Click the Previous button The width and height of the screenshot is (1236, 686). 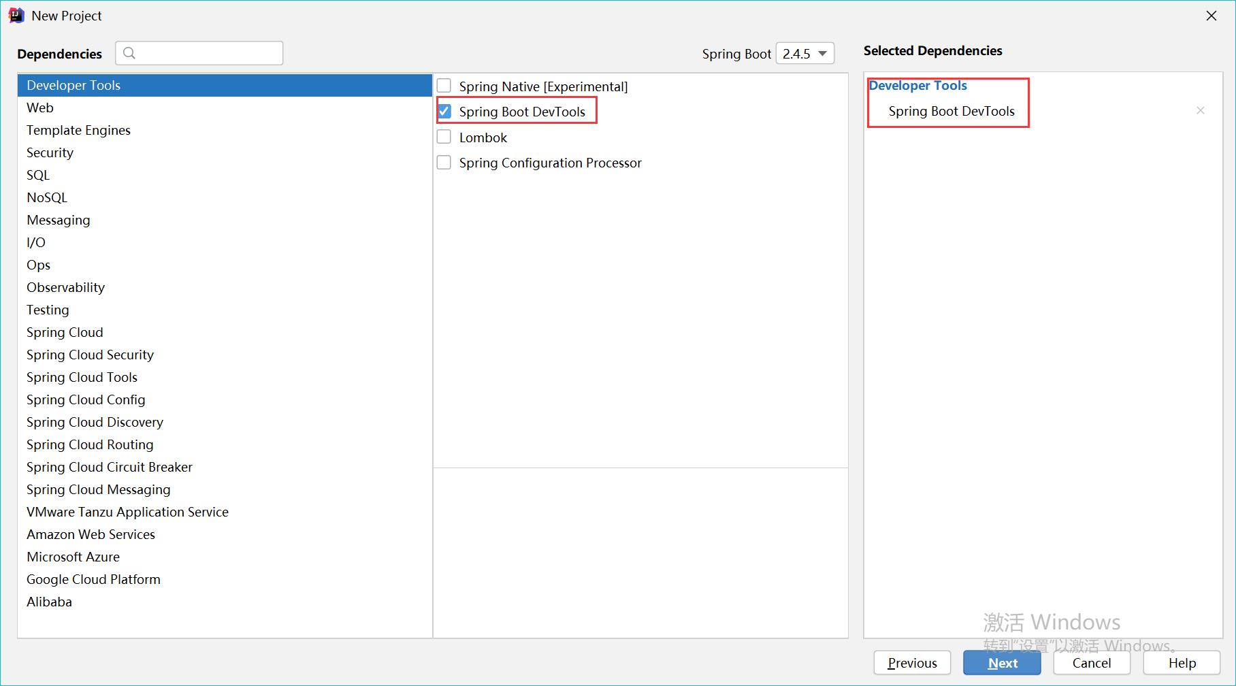(912, 663)
